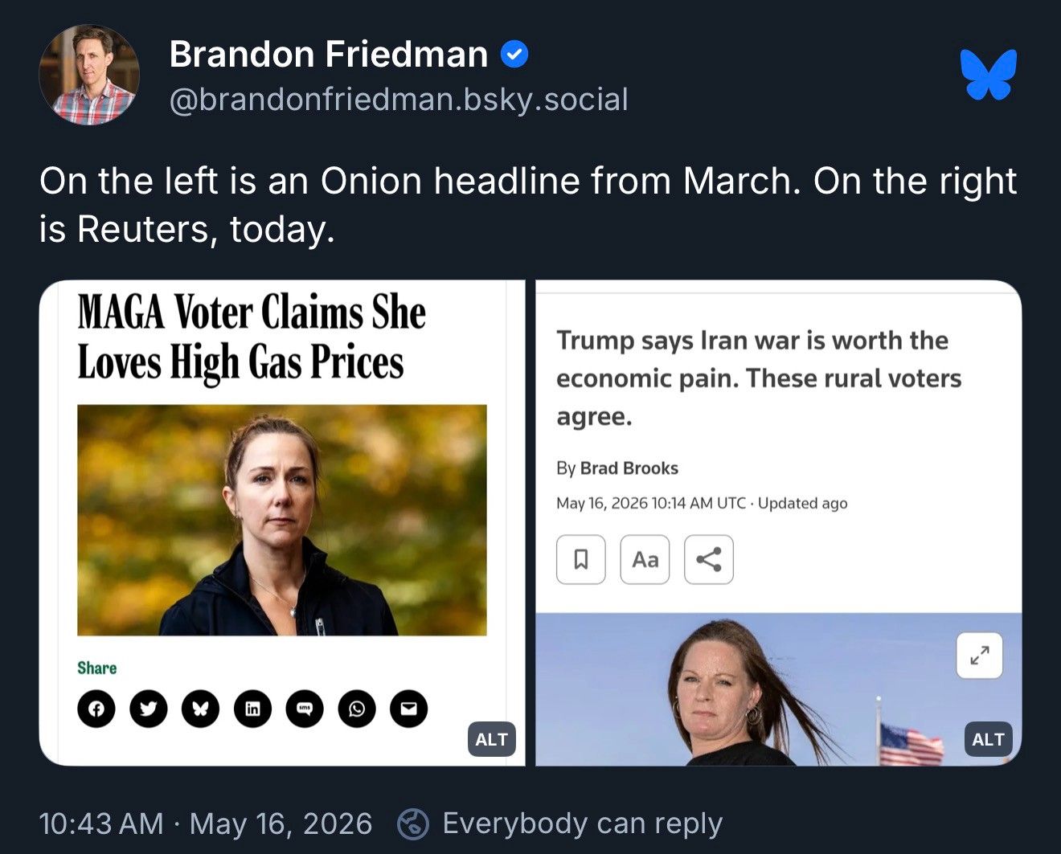This screenshot has height=854, width=1061.
Task: Share Onion article via SMS icon
Action: click(x=305, y=709)
